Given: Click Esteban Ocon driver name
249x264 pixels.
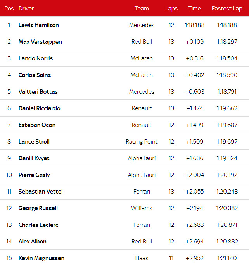Looking at the screenshot, I should click(37, 125).
